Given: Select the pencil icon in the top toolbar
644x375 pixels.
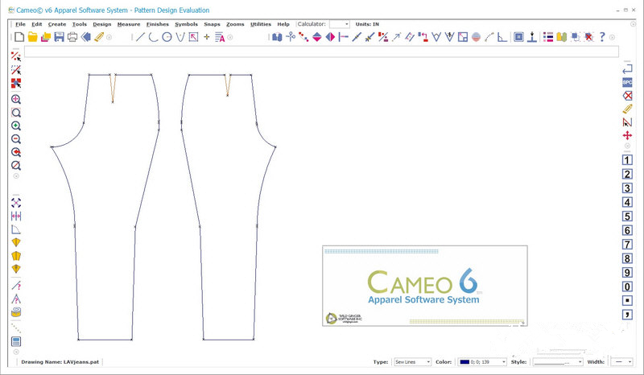Looking at the screenshot, I should [x=99, y=37].
